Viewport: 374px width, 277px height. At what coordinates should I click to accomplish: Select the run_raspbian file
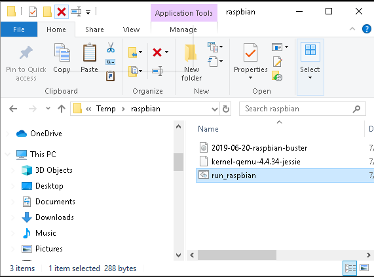coord(285,175)
